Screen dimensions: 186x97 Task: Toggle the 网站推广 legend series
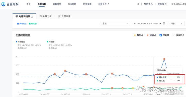[51, 42]
